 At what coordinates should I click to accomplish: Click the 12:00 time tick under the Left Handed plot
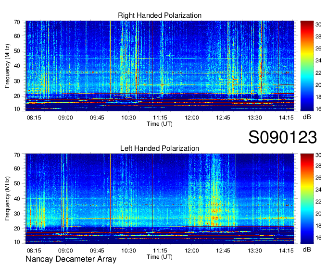(x=192, y=251)
